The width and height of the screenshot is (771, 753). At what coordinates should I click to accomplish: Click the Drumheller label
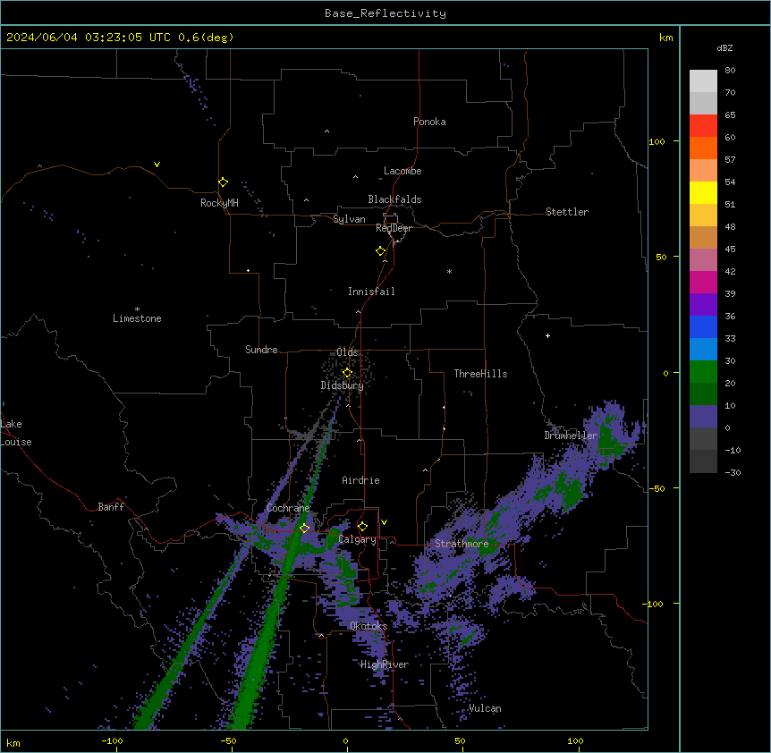571,436
